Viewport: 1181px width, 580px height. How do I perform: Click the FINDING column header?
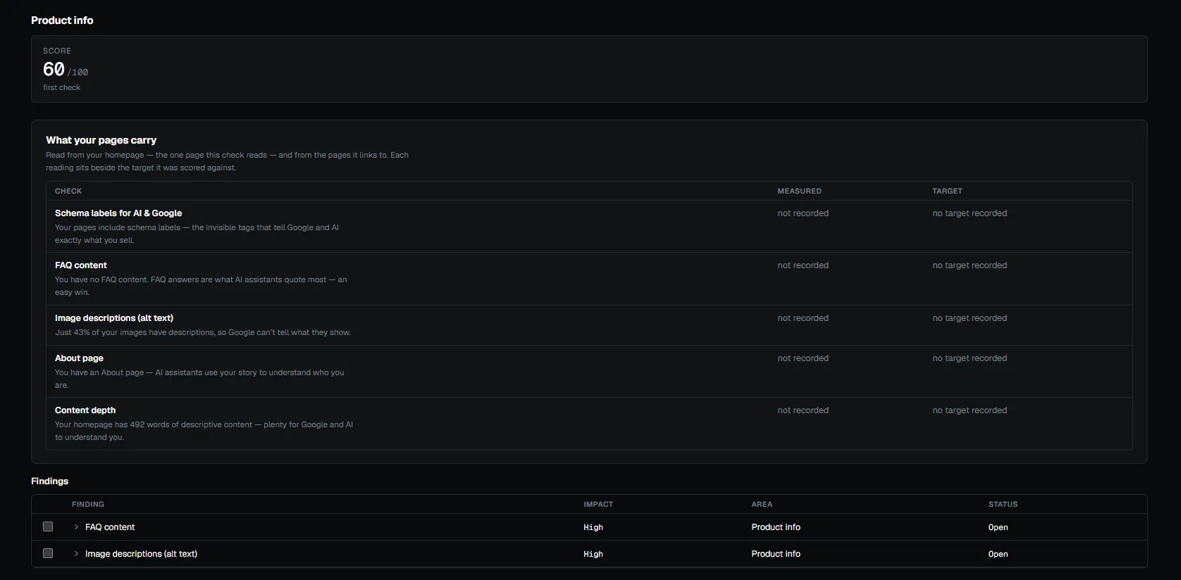(x=88, y=504)
